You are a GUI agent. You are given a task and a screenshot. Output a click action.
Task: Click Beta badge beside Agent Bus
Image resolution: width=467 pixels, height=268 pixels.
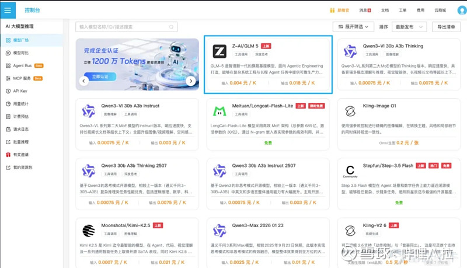click(x=39, y=66)
